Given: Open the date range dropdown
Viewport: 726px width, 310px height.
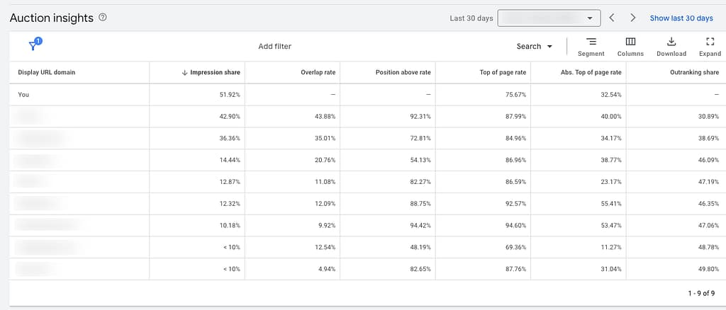Looking at the screenshot, I should [549, 18].
